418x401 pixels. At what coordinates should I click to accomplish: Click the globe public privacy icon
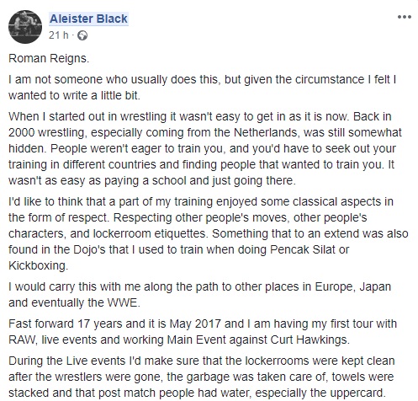[x=82, y=35]
